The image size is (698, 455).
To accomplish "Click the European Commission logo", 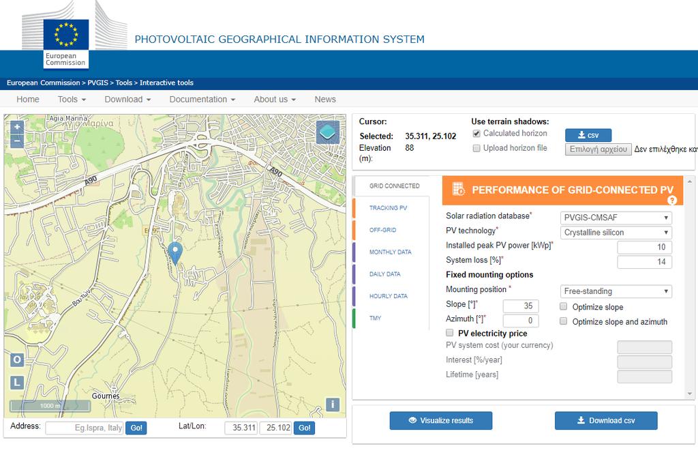I will pyautogui.click(x=66, y=44).
